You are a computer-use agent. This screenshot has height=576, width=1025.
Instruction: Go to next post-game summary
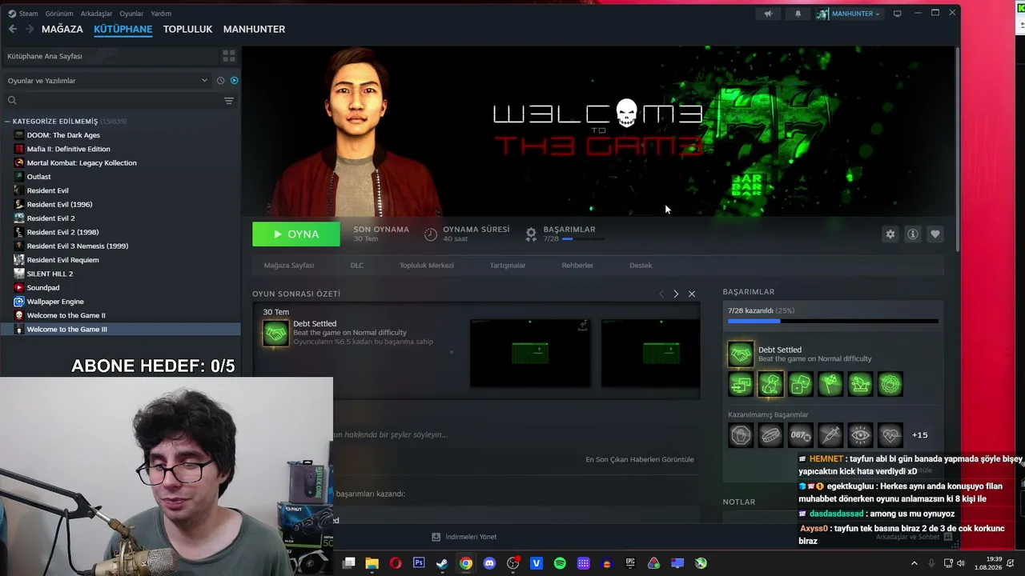tap(676, 294)
